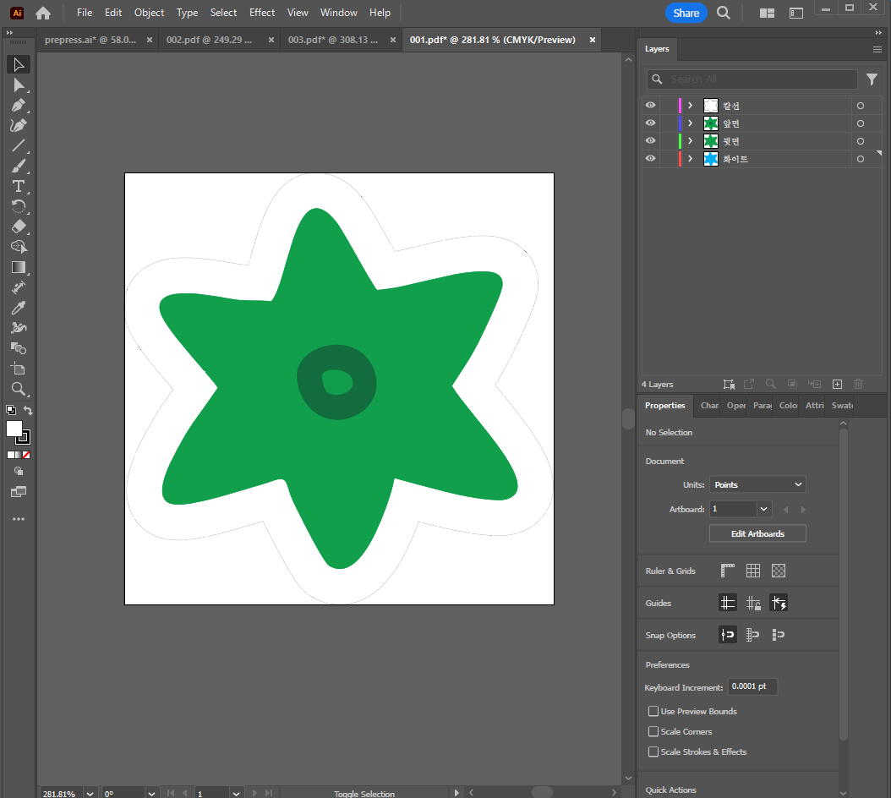Click the white Fill color swatch
891x798 pixels.
pyautogui.click(x=14, y=429)
